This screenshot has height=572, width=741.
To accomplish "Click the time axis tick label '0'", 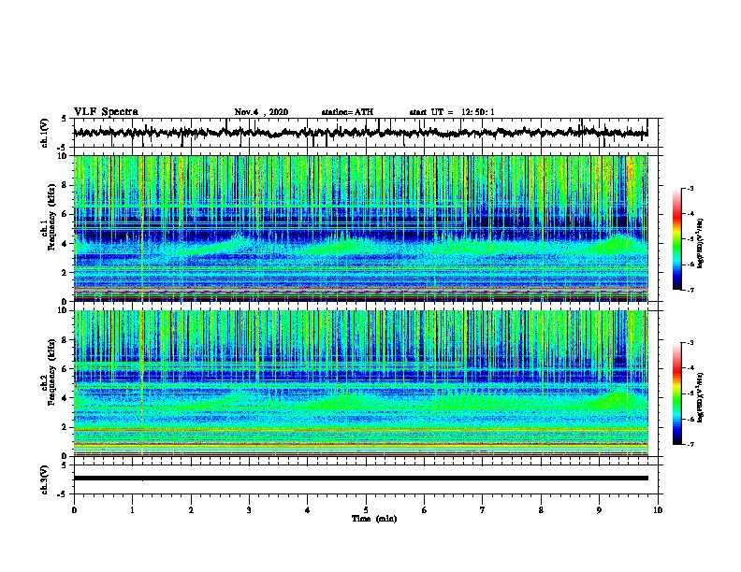I will click(x=74, y=510).
